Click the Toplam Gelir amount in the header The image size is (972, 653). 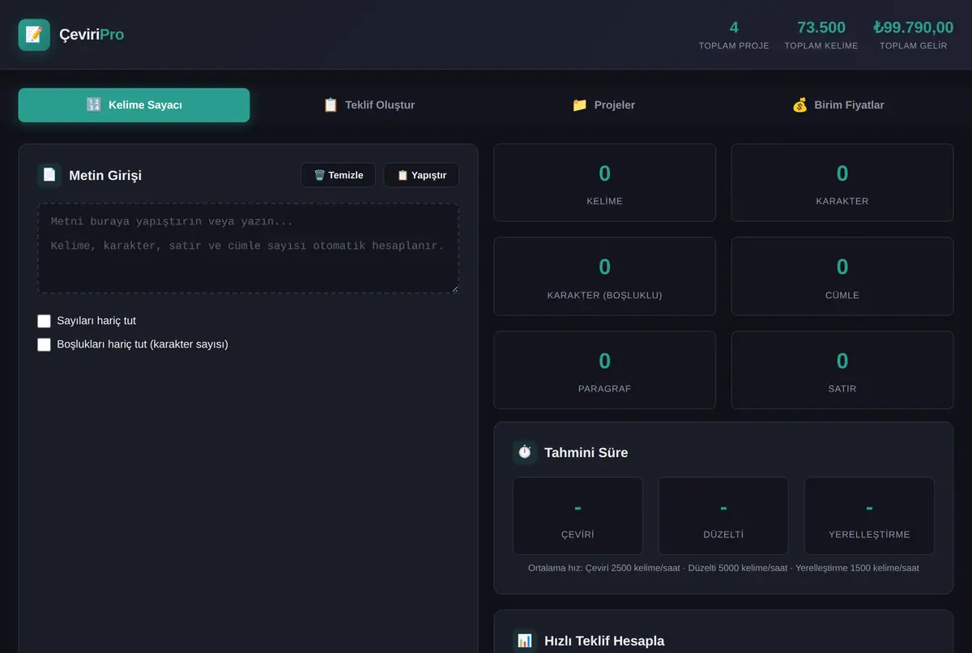coord(914,28)
